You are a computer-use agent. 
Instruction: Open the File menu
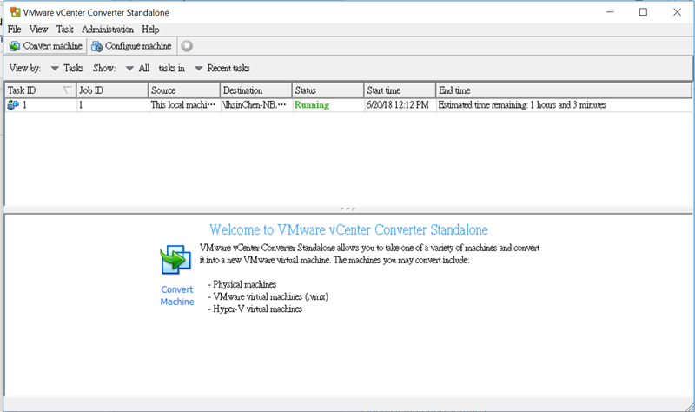click(x=14, y=30)
